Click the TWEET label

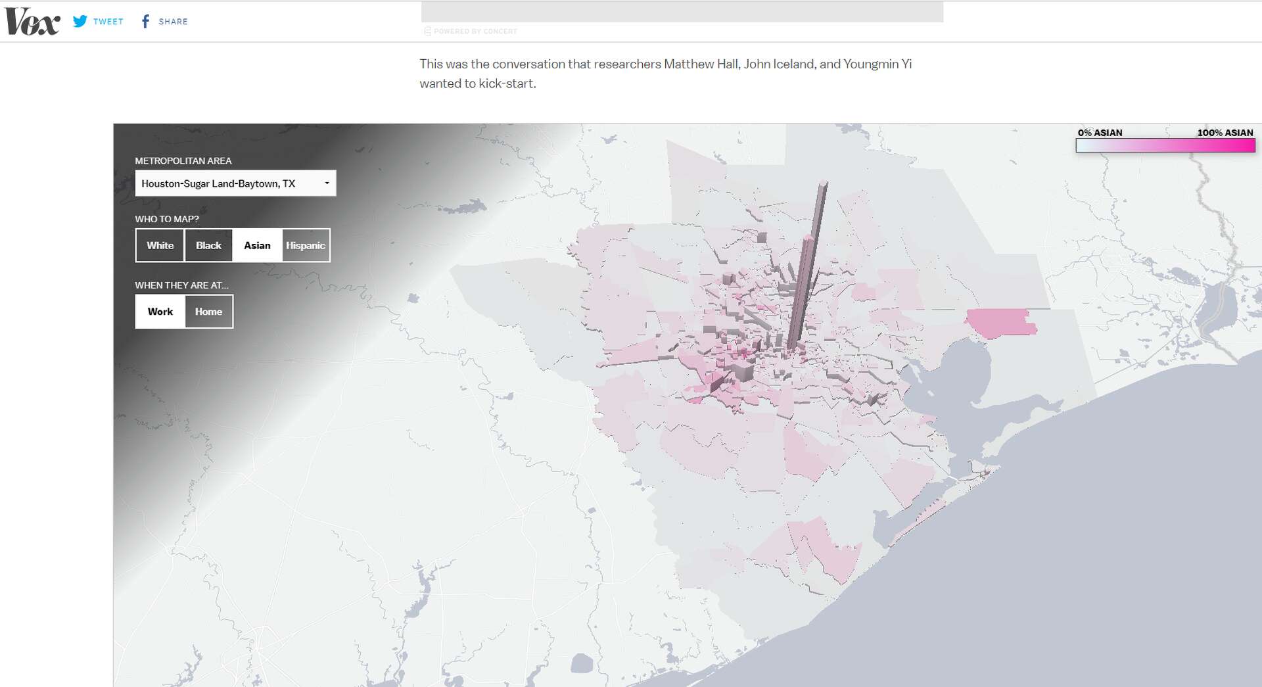point(108,21)
